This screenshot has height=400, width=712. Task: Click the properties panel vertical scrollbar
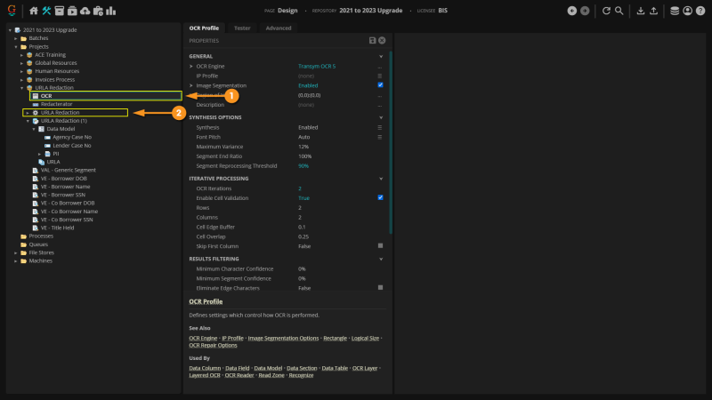391,143
